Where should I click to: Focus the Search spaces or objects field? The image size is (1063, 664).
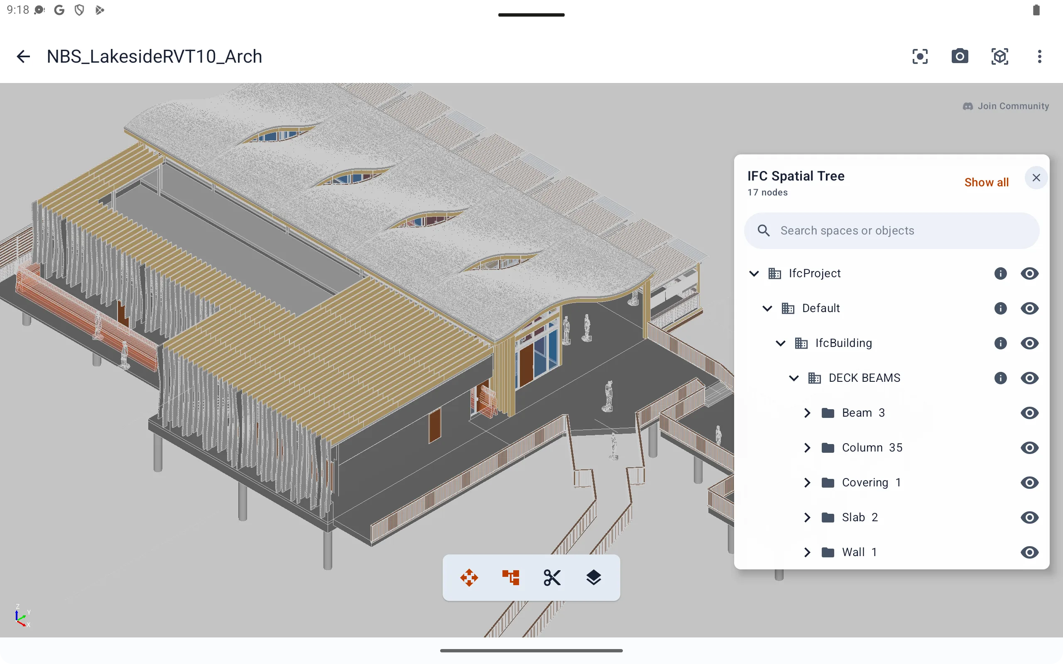pos(892,231)
